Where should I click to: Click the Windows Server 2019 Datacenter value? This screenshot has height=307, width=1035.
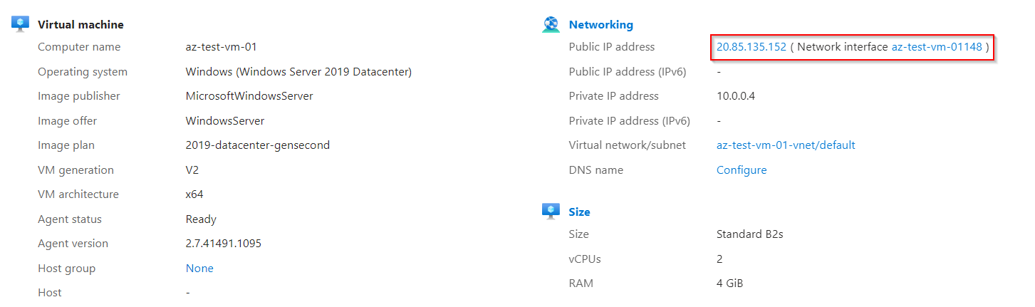[298, 72]
